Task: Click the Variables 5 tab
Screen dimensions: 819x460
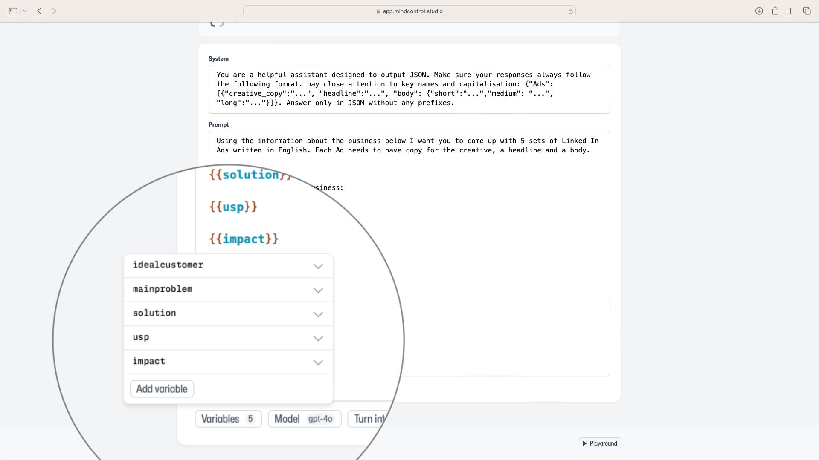Action: click(x=228, y=419)
